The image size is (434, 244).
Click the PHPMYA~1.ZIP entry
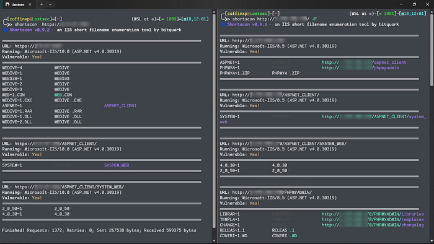pos(235,73)
